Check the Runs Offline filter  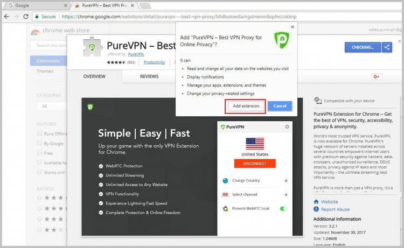click(39, 133)
